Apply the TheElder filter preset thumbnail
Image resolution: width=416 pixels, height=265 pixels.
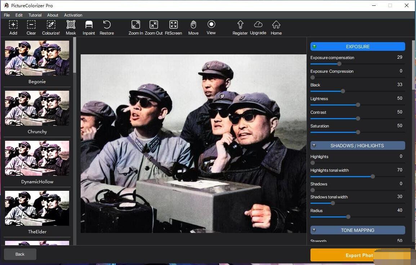(37, 208)
